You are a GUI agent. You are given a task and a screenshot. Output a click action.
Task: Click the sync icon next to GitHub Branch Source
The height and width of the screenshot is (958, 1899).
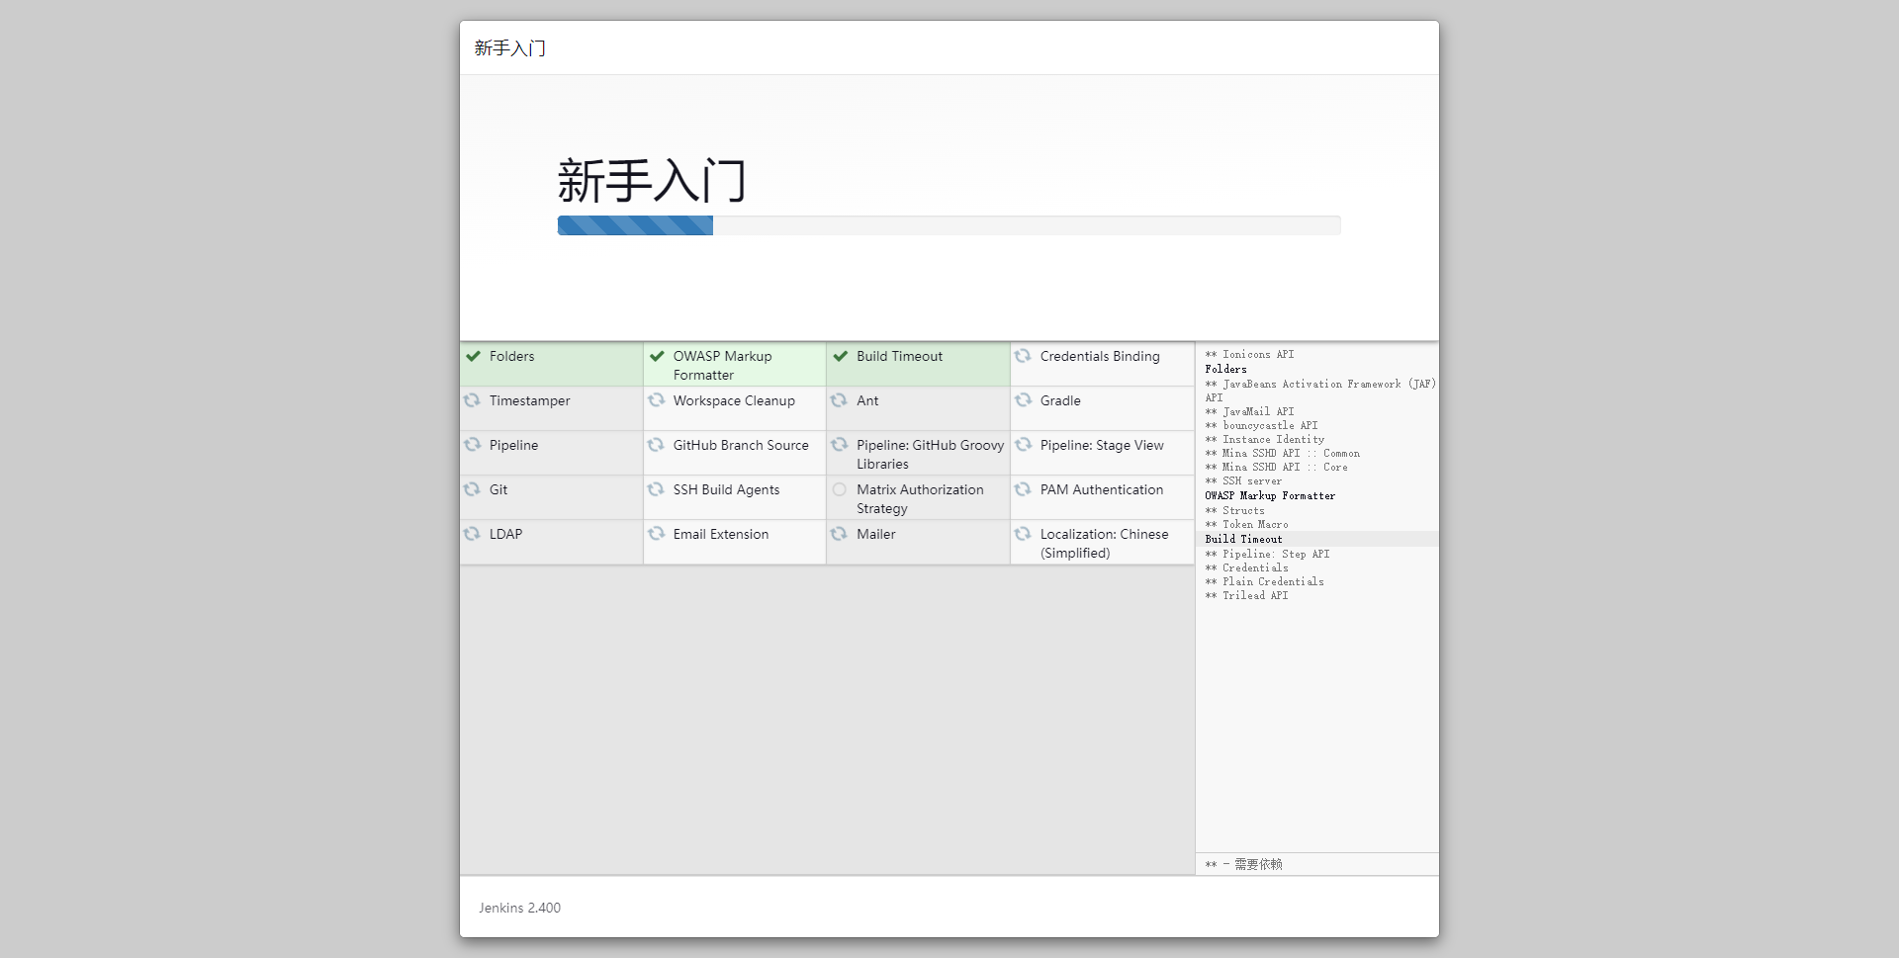point(657,445)
